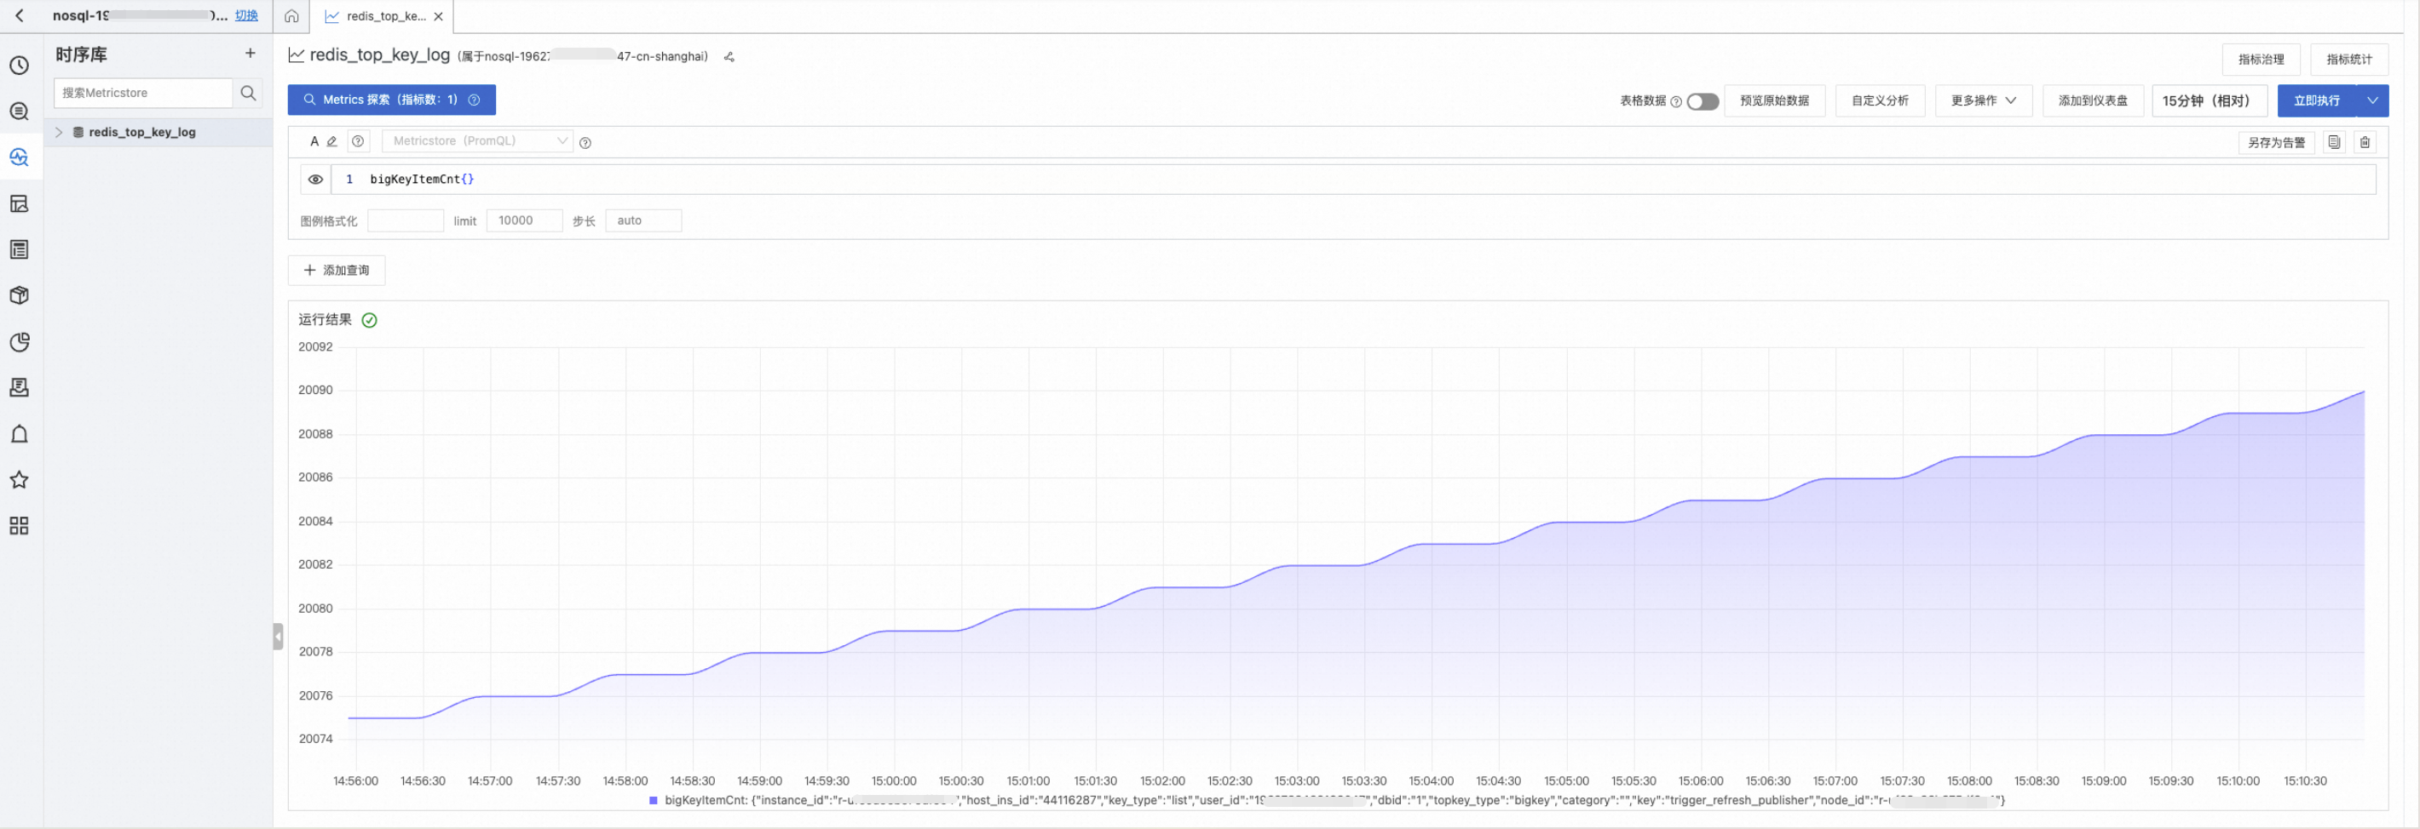
Task: Copy the query using copy icon
Action: click(2335, 143)
